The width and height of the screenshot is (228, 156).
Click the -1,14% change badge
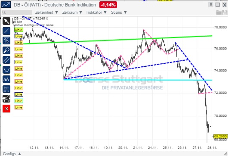point(108,5)
